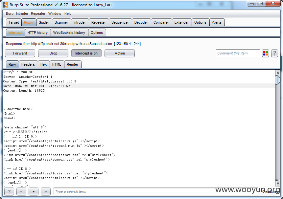Open the Intruder menu in menu bar
283x199 pixels.
tap(22, 13)
